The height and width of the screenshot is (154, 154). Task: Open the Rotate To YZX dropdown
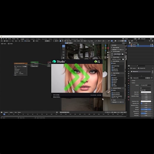click(119, 98)
